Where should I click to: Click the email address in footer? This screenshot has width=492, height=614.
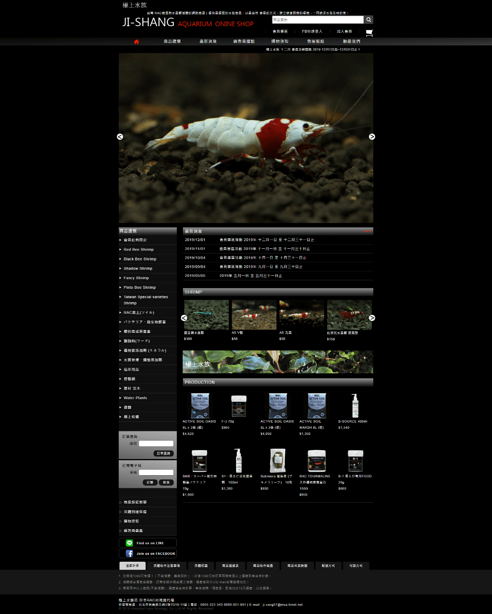(x=283, y=605)
